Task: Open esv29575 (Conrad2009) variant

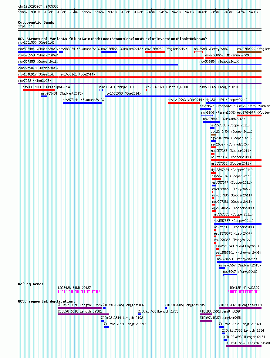Action: click(205, 109)
